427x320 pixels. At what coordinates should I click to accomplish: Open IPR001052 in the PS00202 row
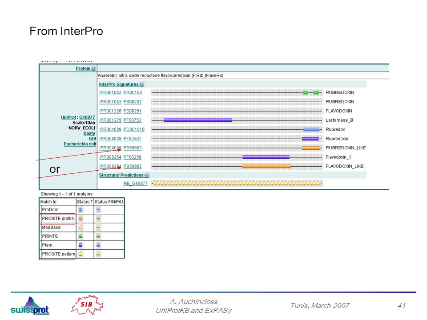(110, 102)
